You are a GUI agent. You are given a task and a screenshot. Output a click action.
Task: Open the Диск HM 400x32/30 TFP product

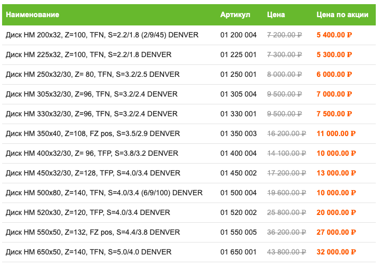pyautogui.click(x=92, y=153)
